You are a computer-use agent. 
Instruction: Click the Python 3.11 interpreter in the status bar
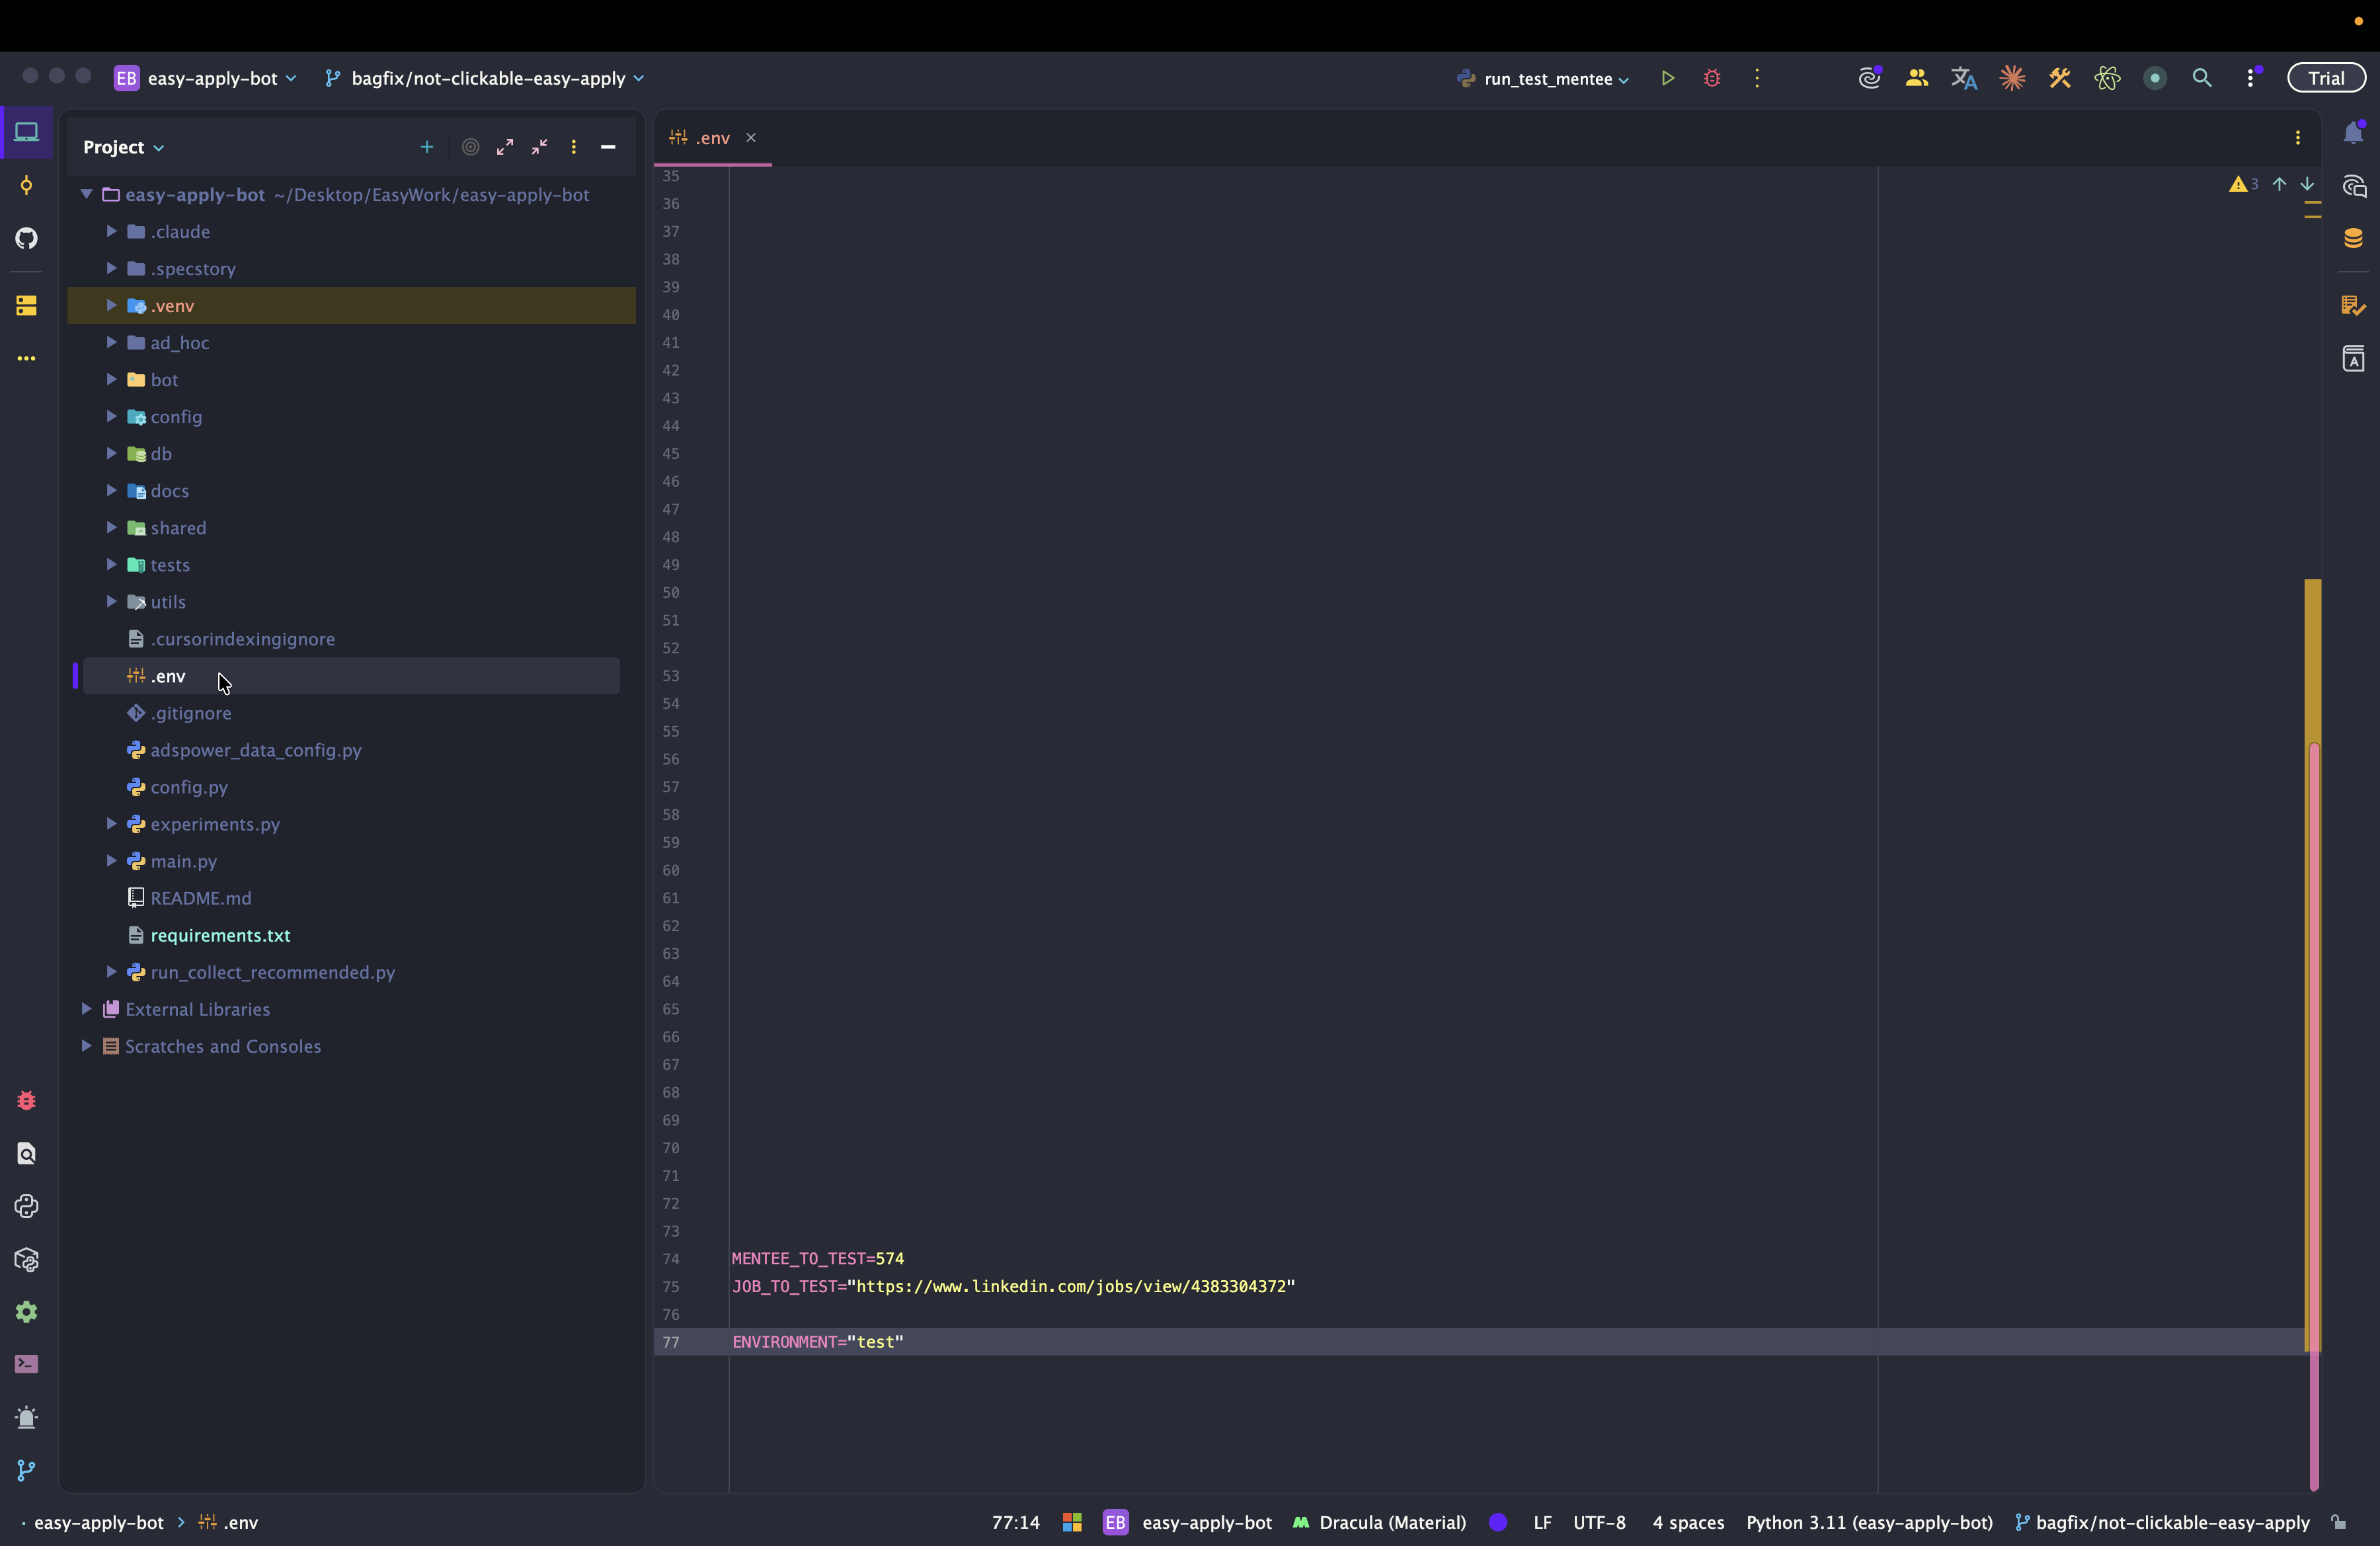coord(1868,1522)
